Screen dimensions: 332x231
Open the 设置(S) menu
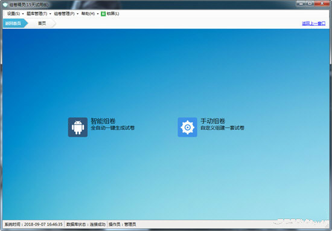(13, 14)
